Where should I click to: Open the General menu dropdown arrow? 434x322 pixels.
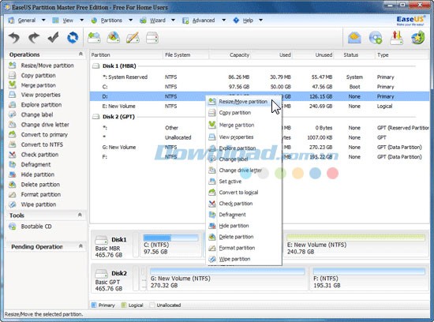point(43,21)
